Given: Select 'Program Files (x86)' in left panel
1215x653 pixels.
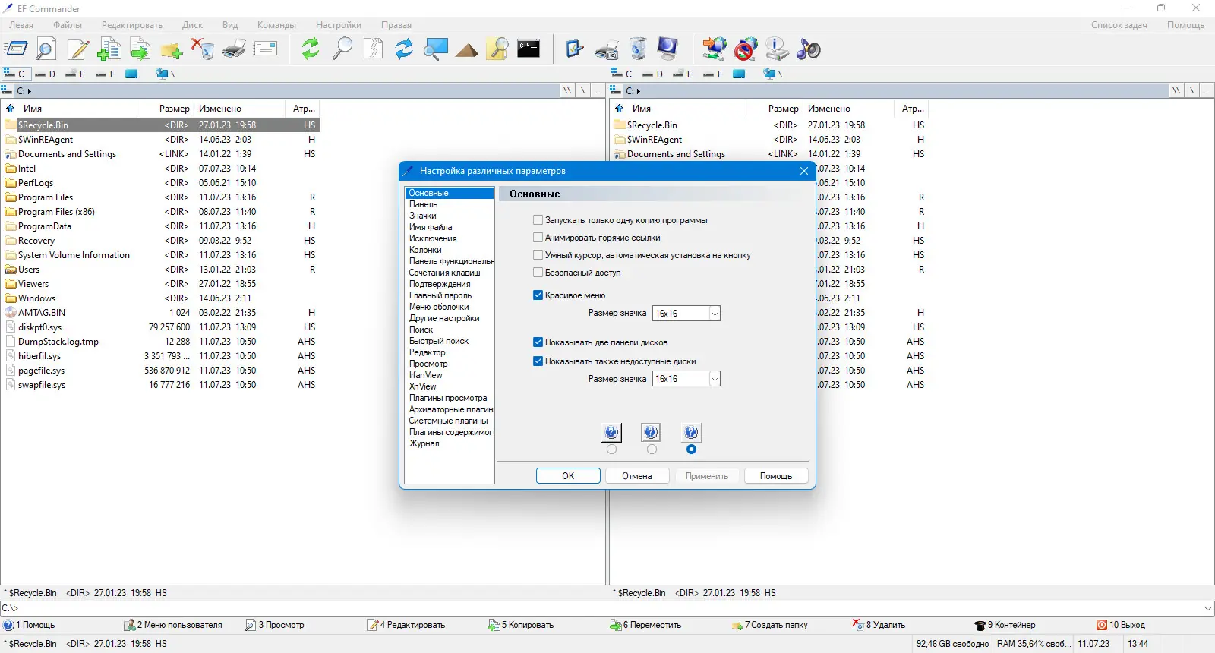Looking at the screenshot, I should 56,212.
